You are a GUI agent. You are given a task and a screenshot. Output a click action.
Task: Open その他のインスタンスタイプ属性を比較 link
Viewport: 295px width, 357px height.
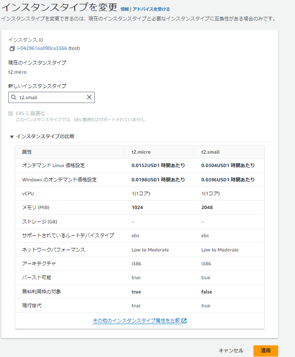point(137,321)
